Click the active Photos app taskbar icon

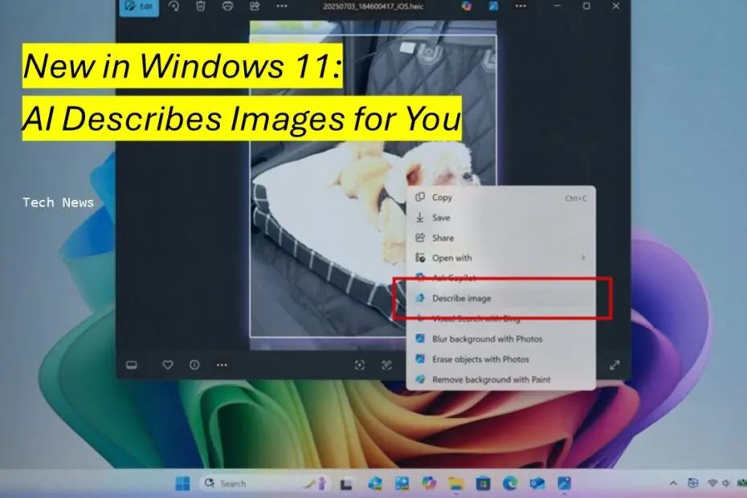(564, 484)
